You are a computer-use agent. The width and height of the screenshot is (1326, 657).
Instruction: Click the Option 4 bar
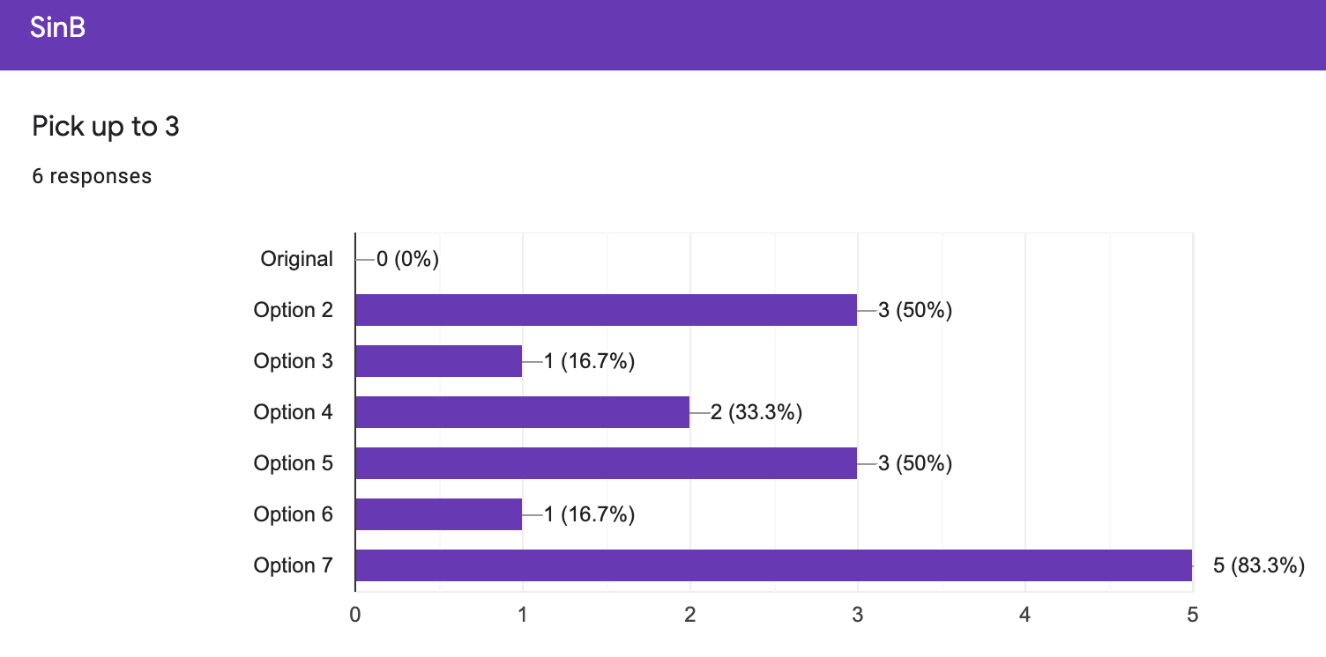coord(522,412)
